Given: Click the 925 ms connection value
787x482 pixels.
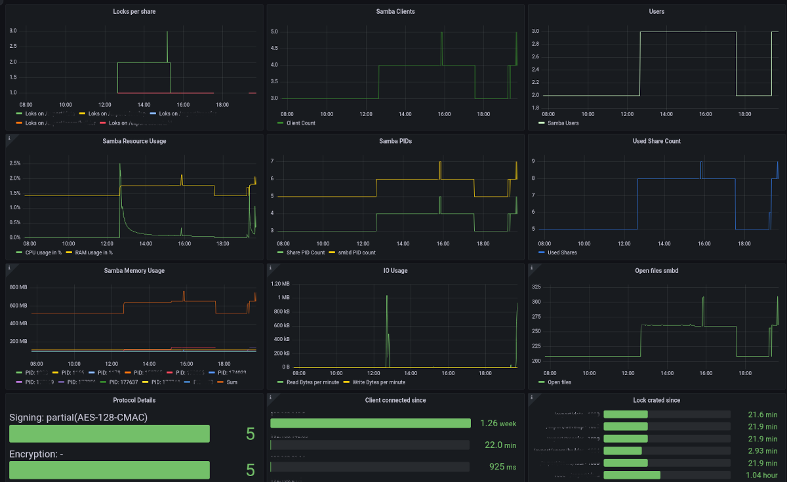Looking at the screenshot, I should (x=503, y=467).
